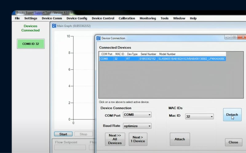Open the Calibration menu
Screen dimensions: 246x153
pyautogui.click(x=127, y=18)
